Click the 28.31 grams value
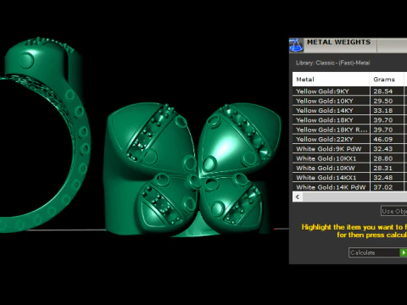The width and height of the screenshot is (407, 305). (383, 168)
